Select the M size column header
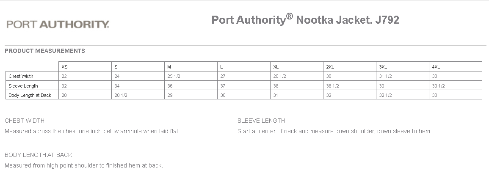Image resolution: width=489 pixels, height=184 pixels. 169,67
